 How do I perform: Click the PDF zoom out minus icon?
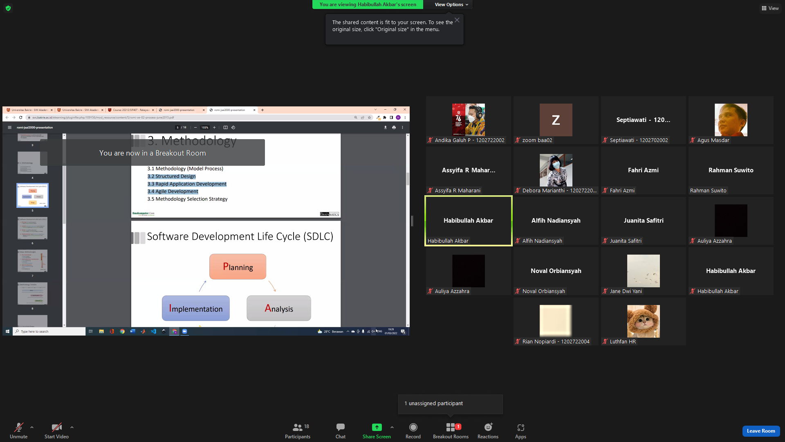click(x=195, y=127)
